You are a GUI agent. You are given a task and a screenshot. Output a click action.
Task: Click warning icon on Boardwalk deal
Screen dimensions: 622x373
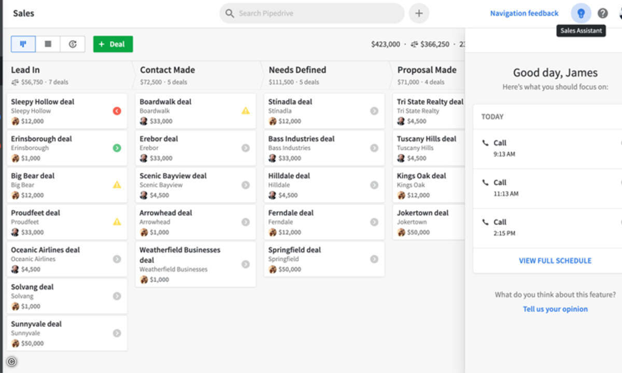click(x=246, y=111)
